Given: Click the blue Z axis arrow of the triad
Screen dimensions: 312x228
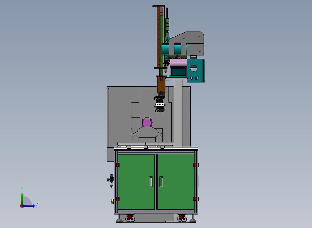Looking at the screenshot, I should pos(29,206).
